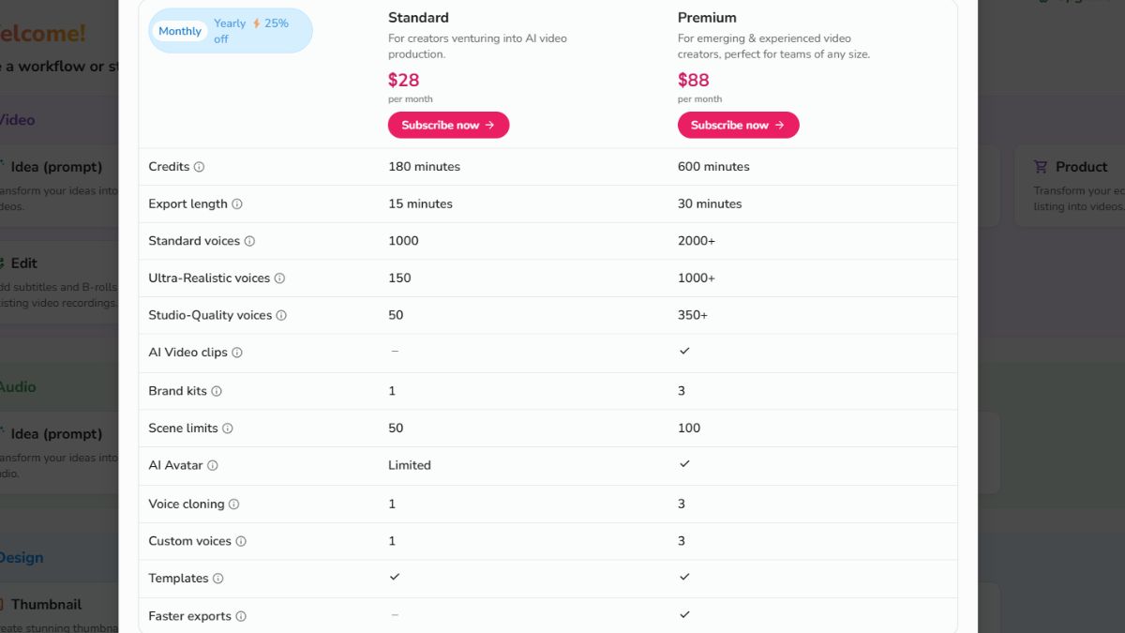This screenshot has width=1125, height=633.
Task: Open the Thumbnail design option
Action: [x=46, y=605]
